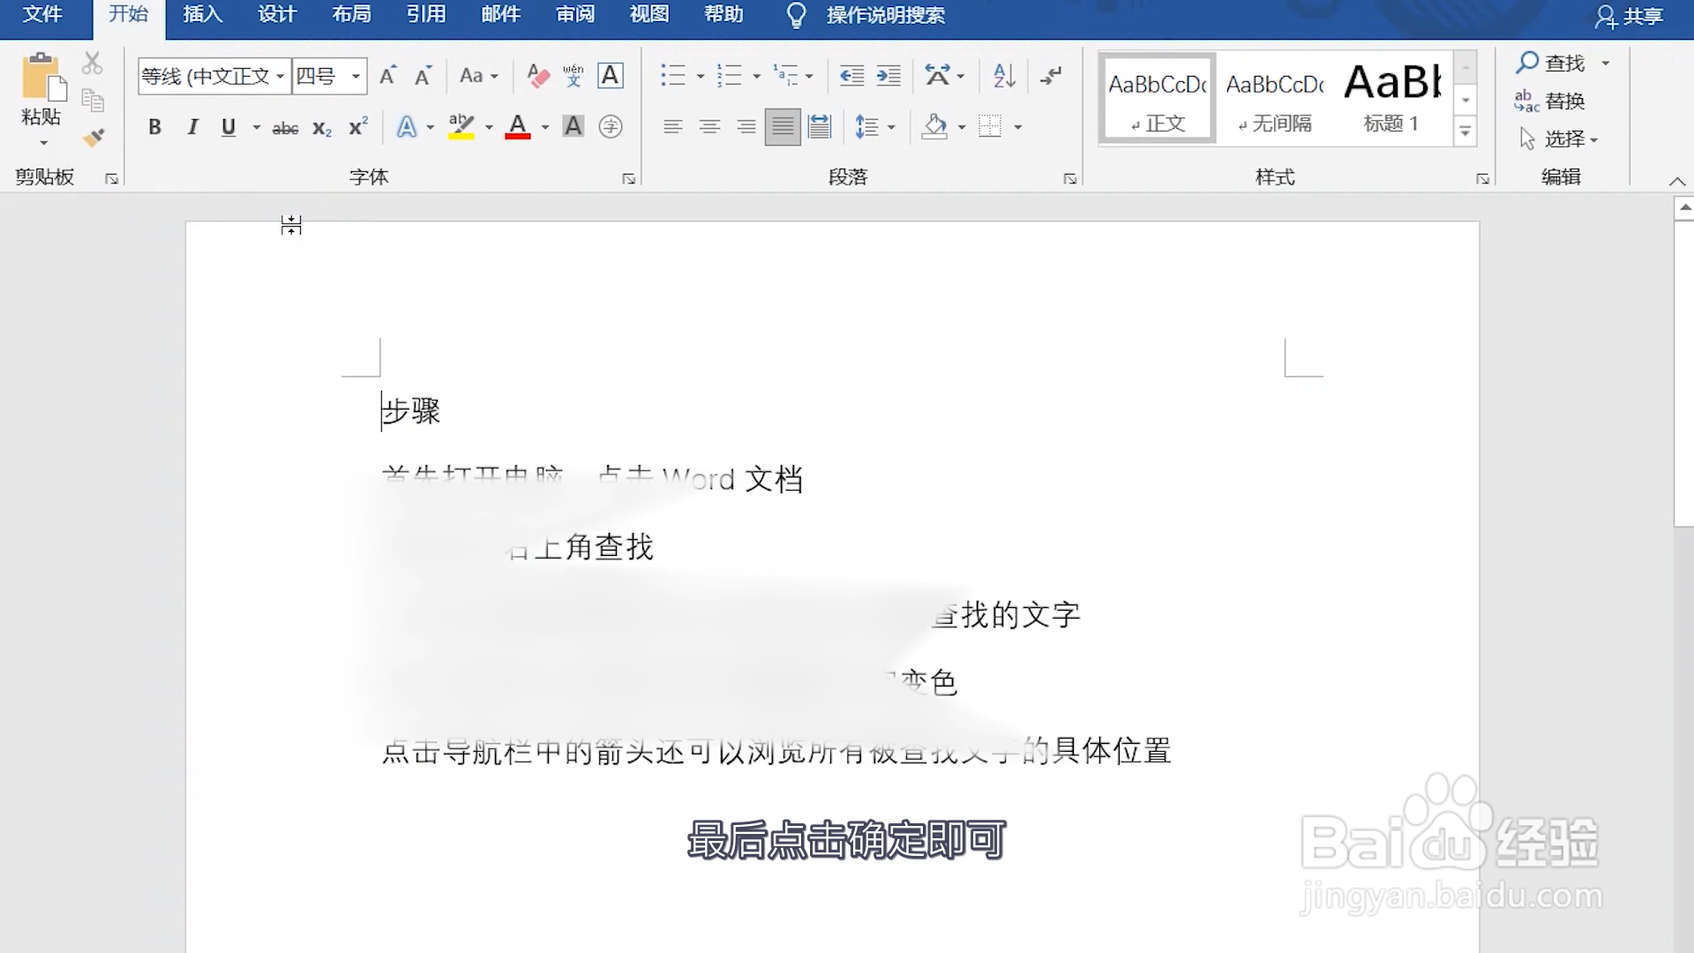Click 替换 Replace button
Screen dimensions: 1694x953
pyautogui.click(x=1550, y=101)
